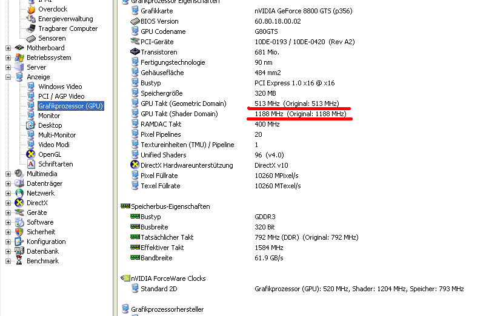The width and height of the screenshot is (489, 316).
Task: Expand the Sicherheit tree node
Action: (x=8, y=232)
